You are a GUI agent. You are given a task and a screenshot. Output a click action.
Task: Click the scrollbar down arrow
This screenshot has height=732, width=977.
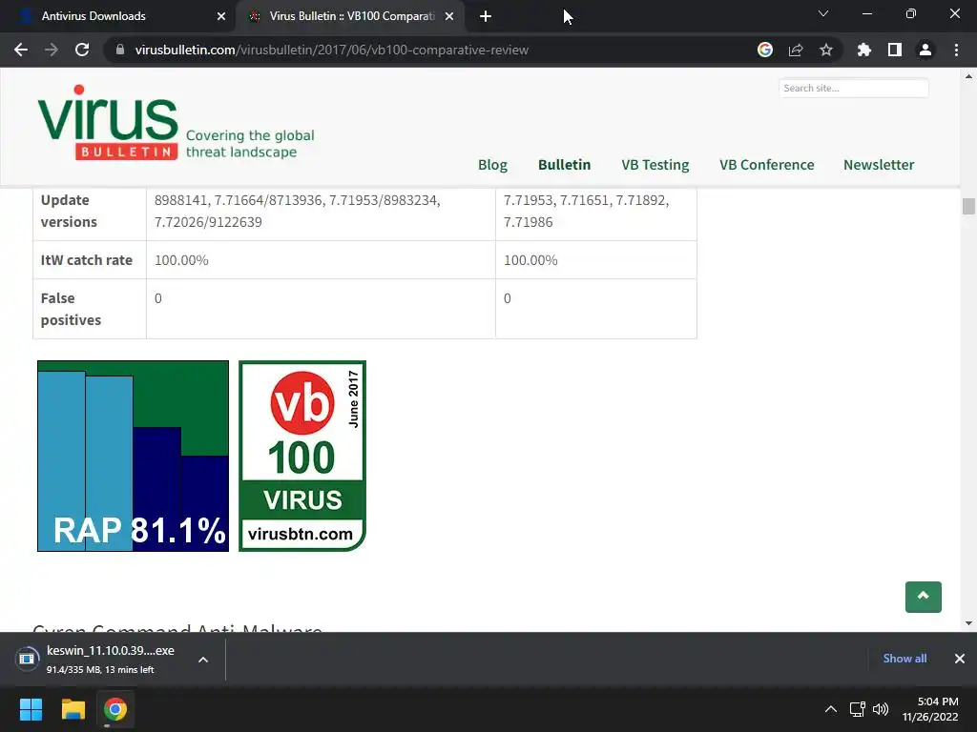point(968,622)
